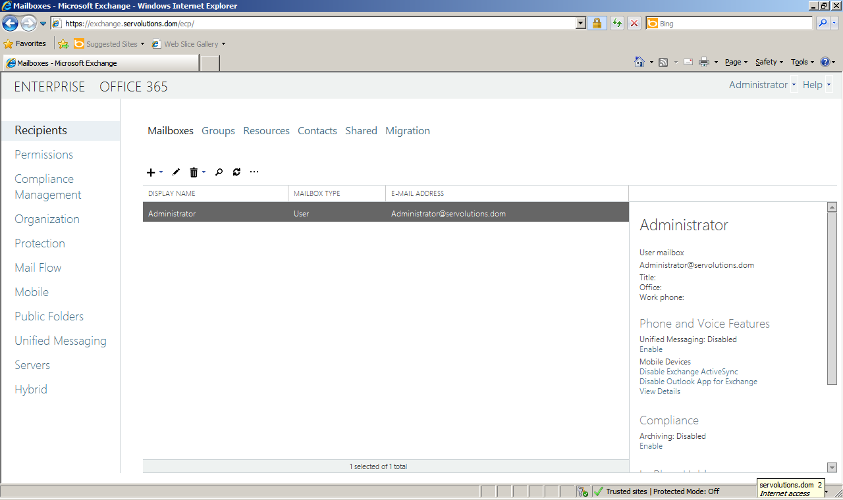Open Mobile in the left navigation
Image resolution: width=843 pixels, height=500 pixels.
[x=32, y=292]
